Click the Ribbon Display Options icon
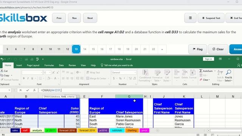The width and height of the screenshot is (242, 136). point(220,59)
